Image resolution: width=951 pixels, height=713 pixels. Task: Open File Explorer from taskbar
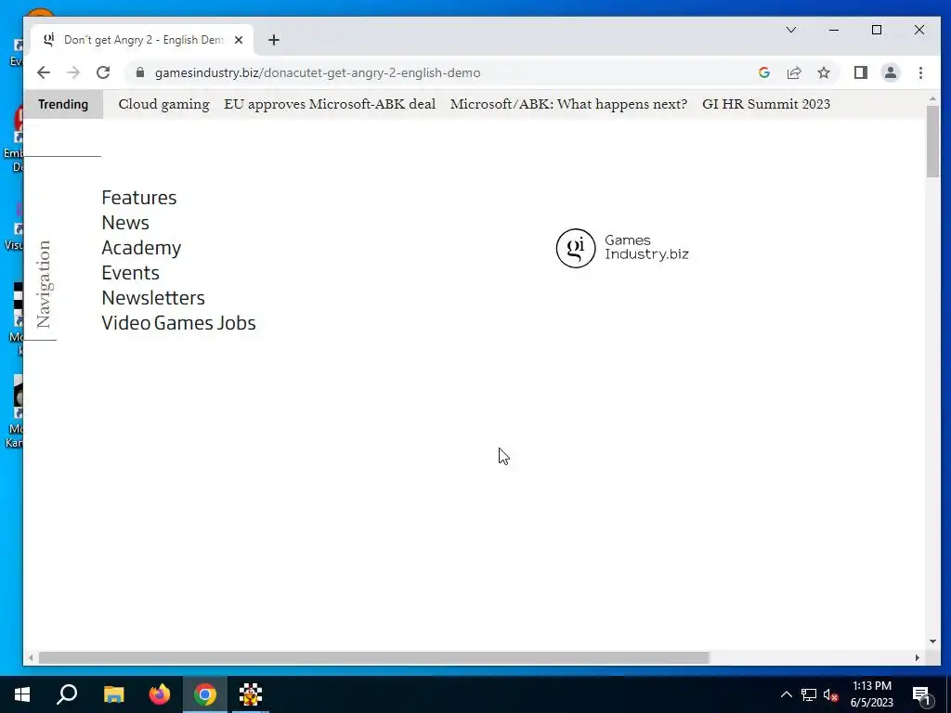click(x=113, y=694)
